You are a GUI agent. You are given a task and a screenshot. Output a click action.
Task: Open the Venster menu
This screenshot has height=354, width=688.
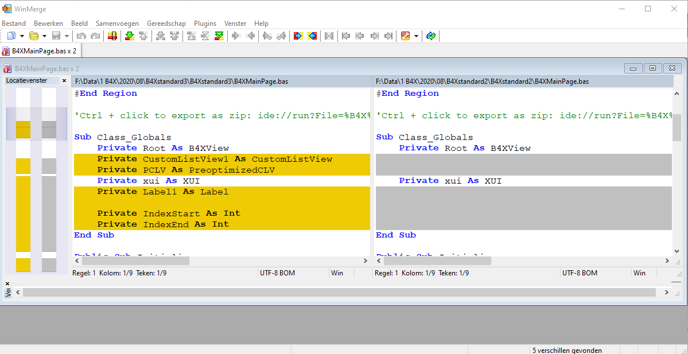click(235, 24)
